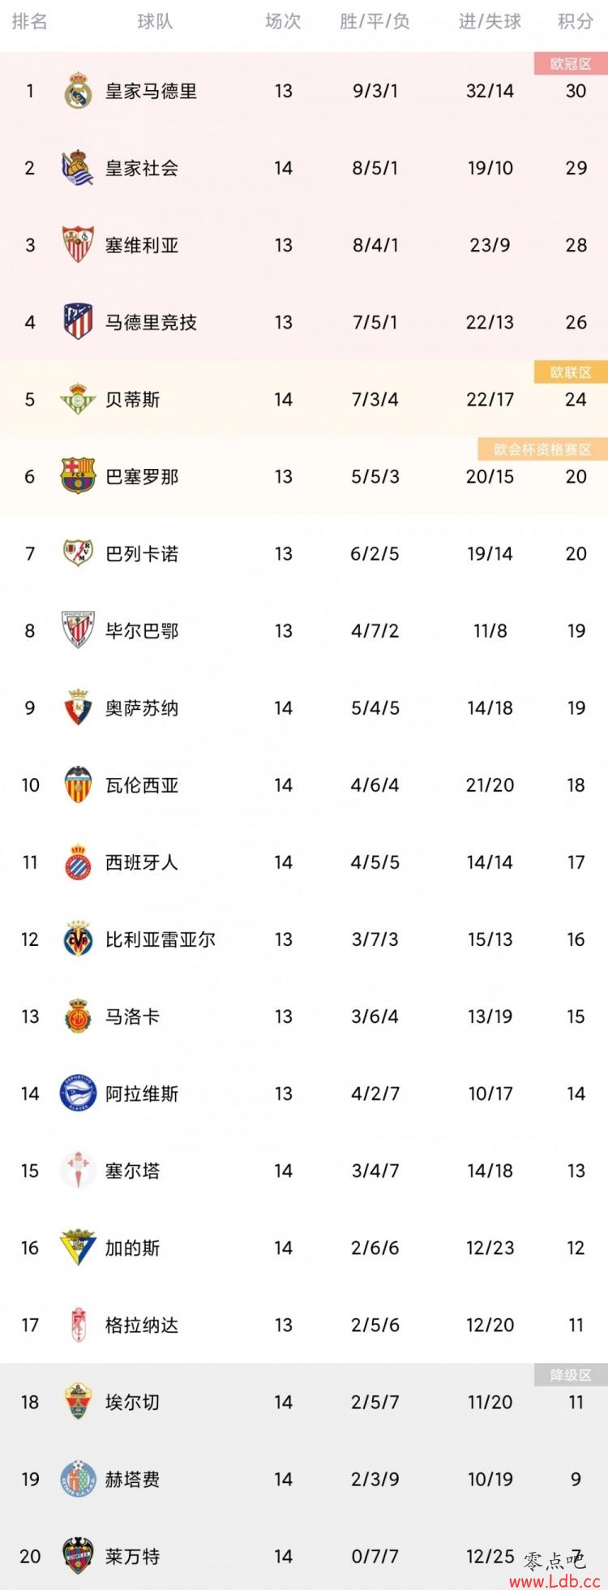Open the Valencia bat badge
Image resolution: width=608 pixels, height=1590 pixels.
pyautogui.click(x=79, y=784)
